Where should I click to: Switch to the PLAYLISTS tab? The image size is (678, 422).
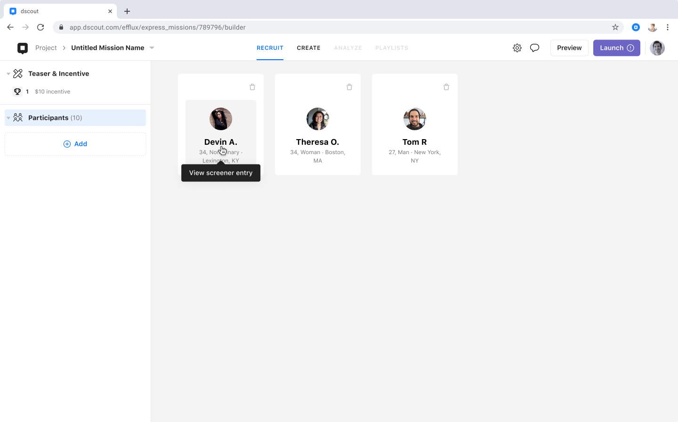point(392,48)
